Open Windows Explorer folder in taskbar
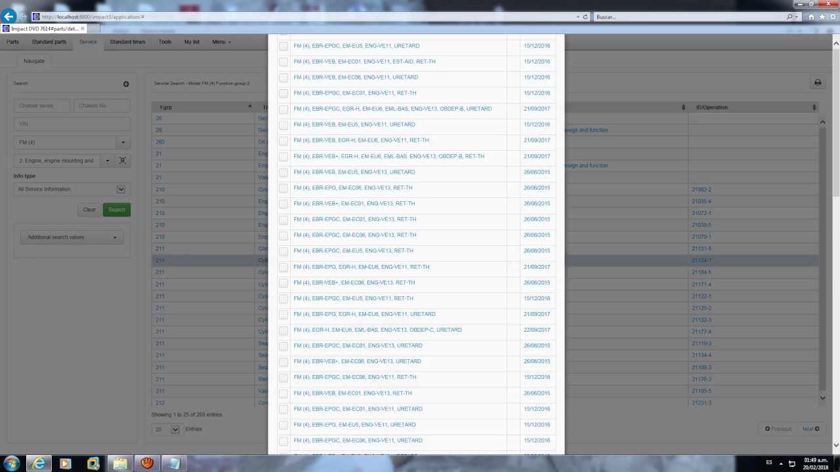Viewport: 840px width, 472px height. (x=119, y=463)
